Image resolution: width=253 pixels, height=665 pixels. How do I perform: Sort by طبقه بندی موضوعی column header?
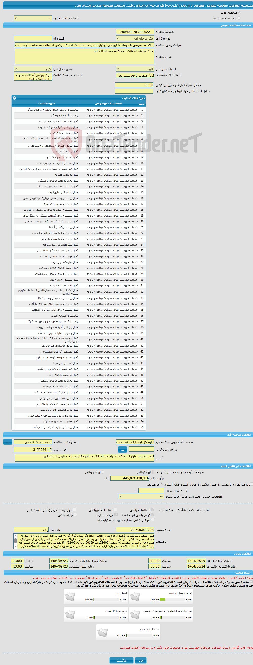point(109,103)
